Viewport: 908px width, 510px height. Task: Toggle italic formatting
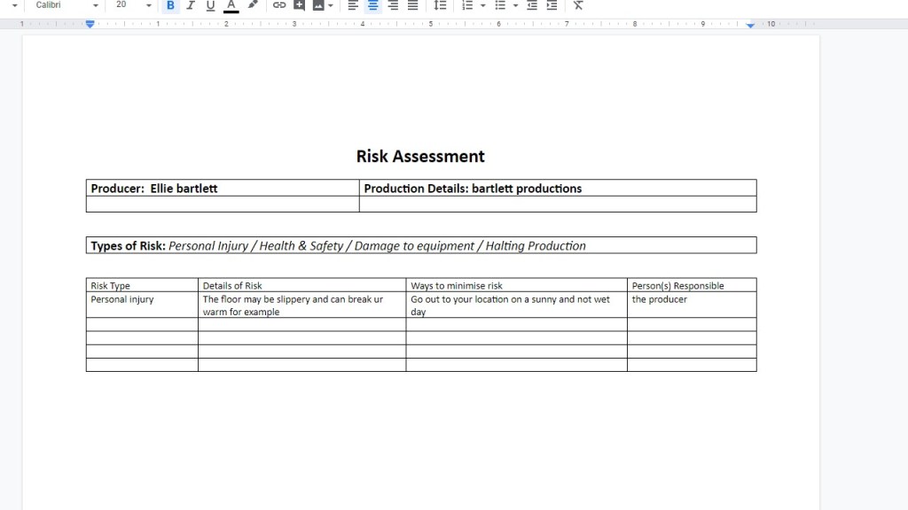[x=190, y=5]
